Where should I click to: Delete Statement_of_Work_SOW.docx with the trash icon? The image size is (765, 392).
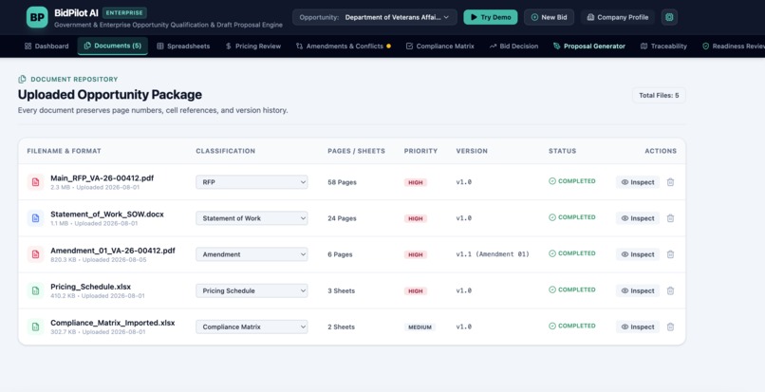(670, 218)
